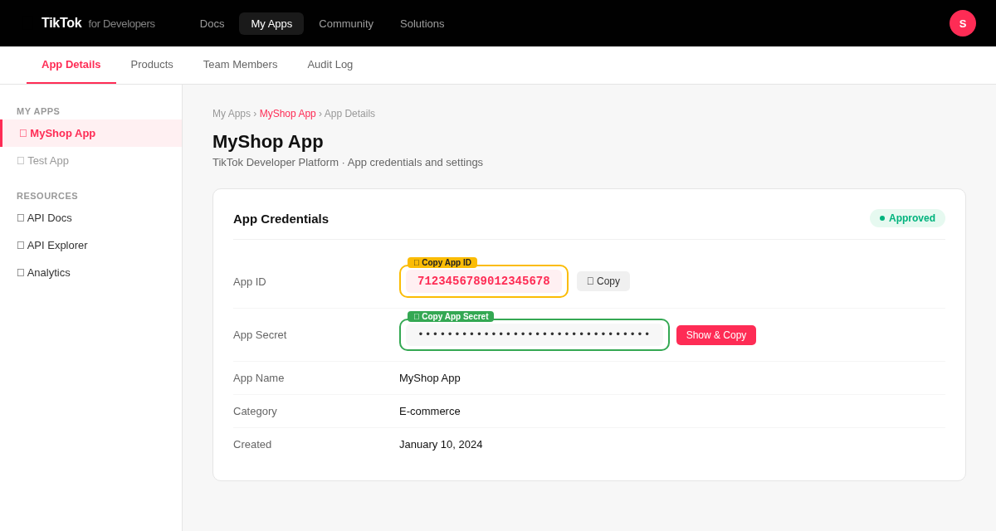
Task: Click the Created date January 10, 2024
Action: click(x=441, y=445)
